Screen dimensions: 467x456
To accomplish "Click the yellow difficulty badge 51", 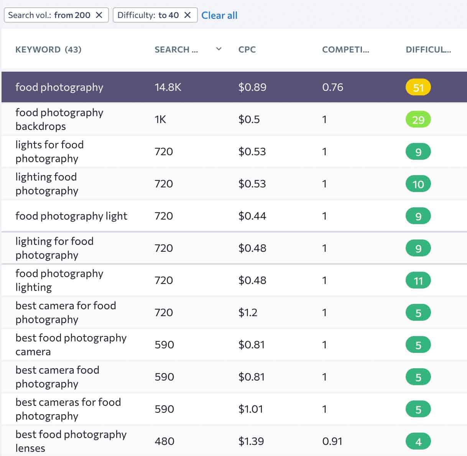I will 418,87.
